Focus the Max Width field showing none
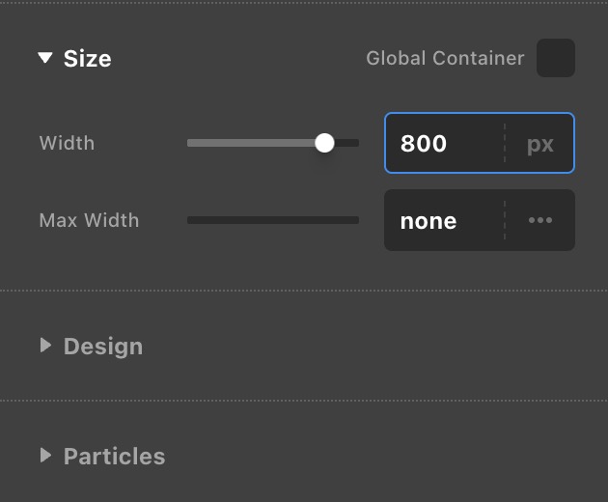Viewport: 608px width, 502px height. pos(442,221)
